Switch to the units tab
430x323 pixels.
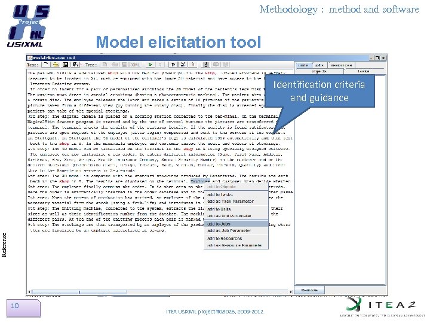pyautogui.click(x=303, y=65)
